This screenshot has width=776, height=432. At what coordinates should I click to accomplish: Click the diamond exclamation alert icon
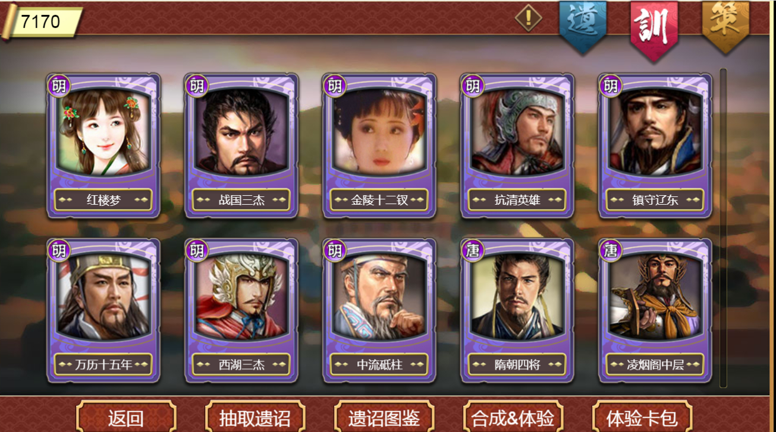[x=528, y=18]
